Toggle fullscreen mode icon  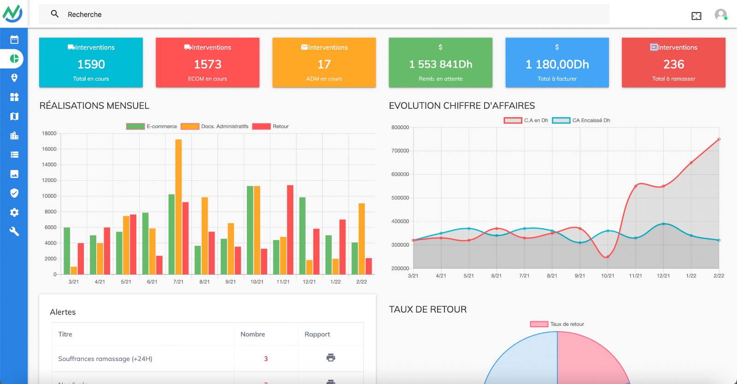696,16
